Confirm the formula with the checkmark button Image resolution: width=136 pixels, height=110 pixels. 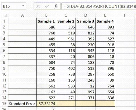[47, 6]
